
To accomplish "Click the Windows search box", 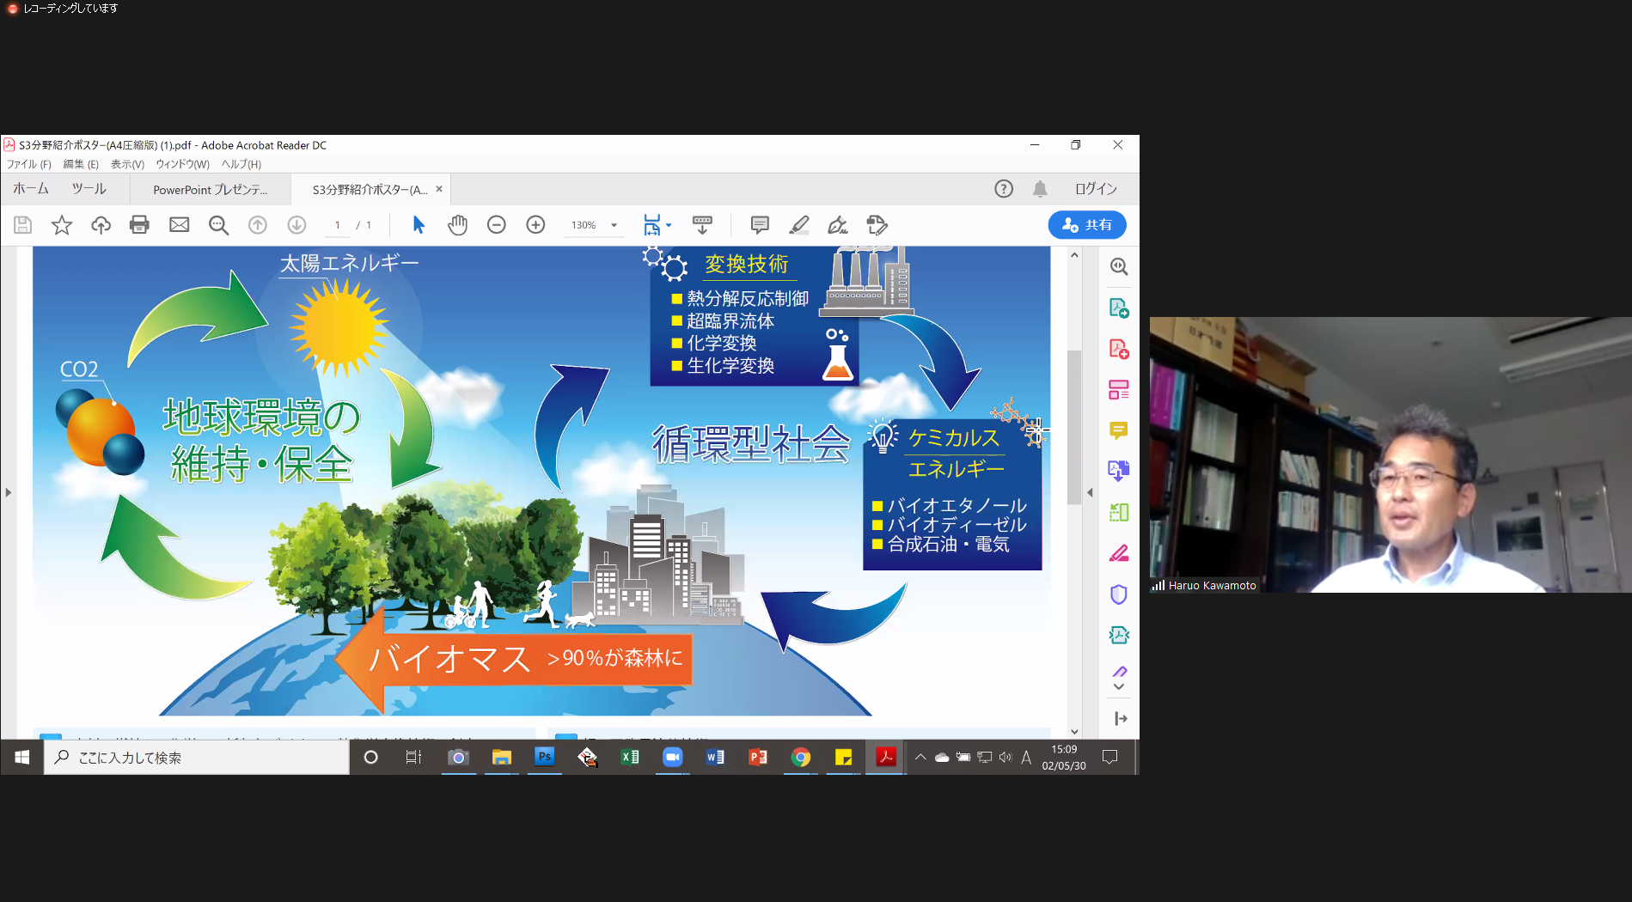I will pyautogui.click(x=197, y=758).
